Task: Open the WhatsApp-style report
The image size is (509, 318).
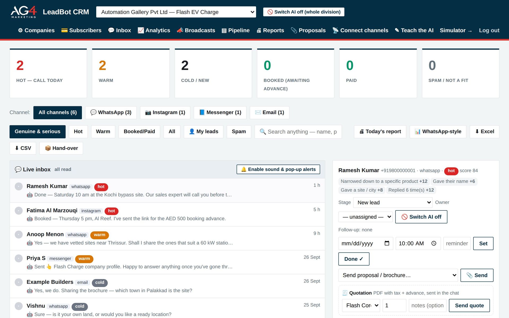Action: coord(438,132)
